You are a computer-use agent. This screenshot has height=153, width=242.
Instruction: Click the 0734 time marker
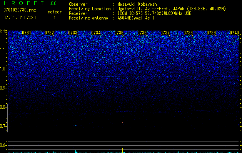96,33
